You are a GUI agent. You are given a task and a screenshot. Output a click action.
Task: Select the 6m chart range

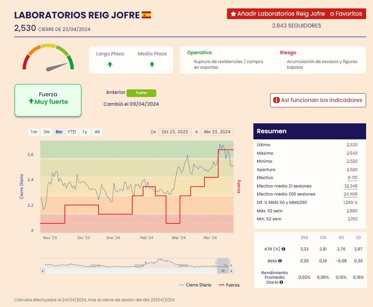click(59, 132)
